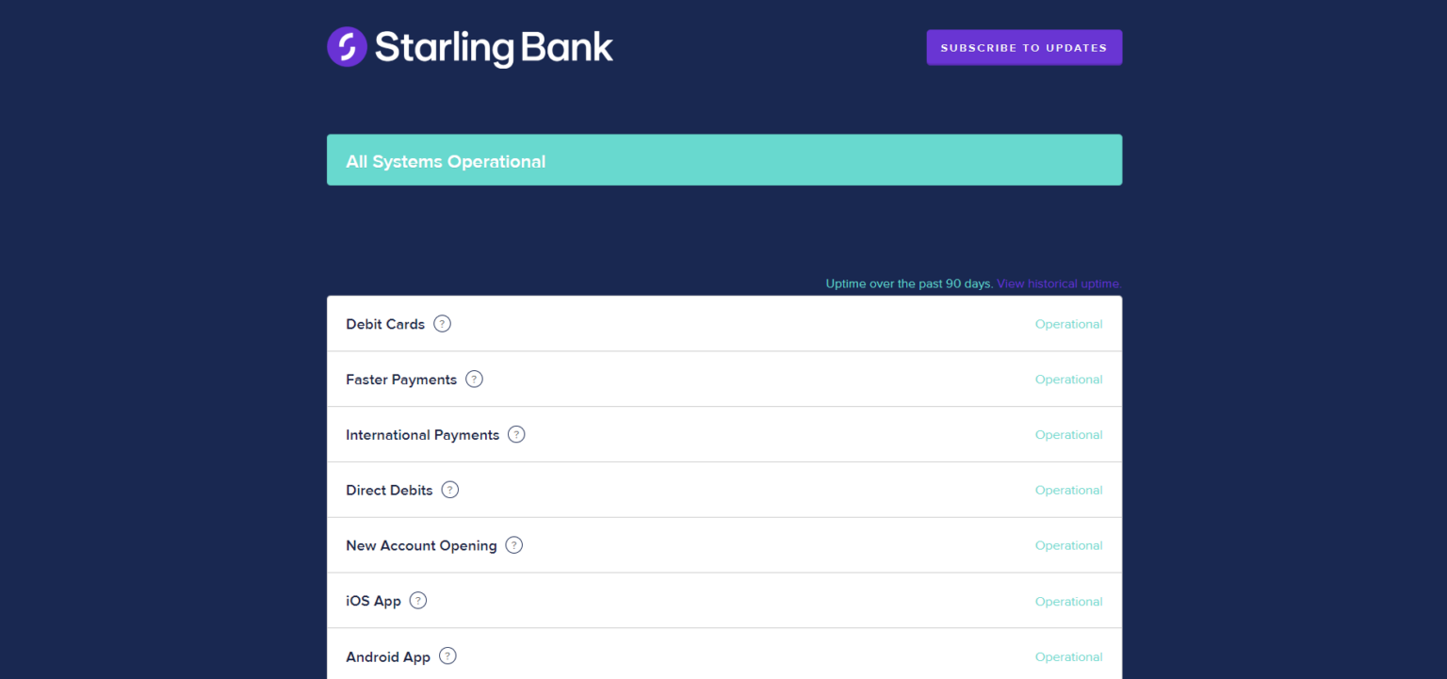Click the Operational label next to iOS App
Image resolution: width=1447 pixels, height=679 pixels.
click(1068, 600)
